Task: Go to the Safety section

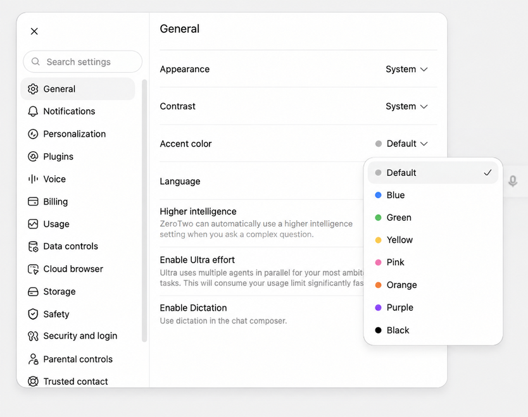Action: [78, 314]
